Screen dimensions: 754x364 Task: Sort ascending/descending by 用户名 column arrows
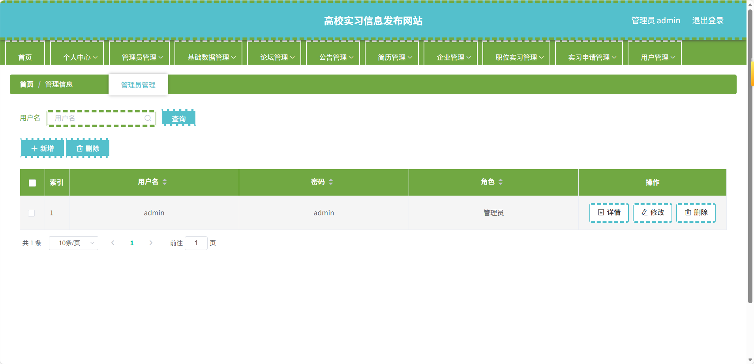[165, 182]
